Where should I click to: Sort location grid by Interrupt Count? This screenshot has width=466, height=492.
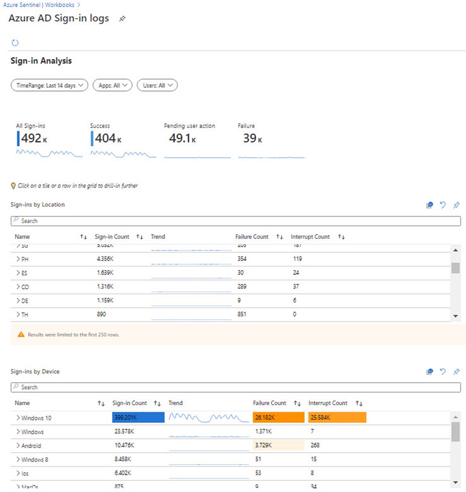(x=341, y=237)
